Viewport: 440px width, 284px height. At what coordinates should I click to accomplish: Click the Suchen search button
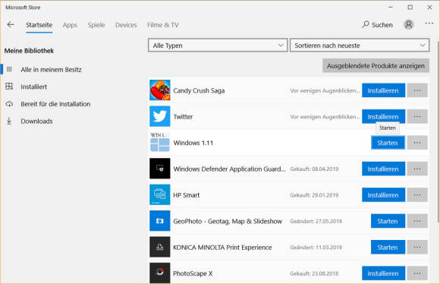click(x=378, y=25)
